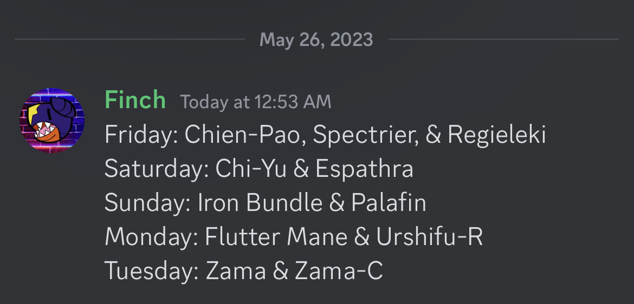
Task: Click the text Iron Bundle
Action: [260, 203]
